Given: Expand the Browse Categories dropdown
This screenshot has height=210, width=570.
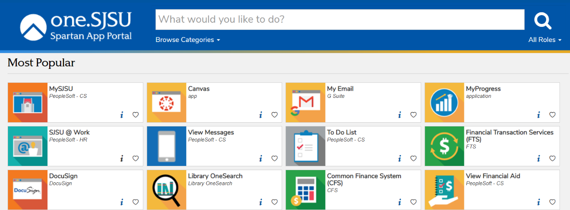Looking at the screenshot, I should pos(188,40).
